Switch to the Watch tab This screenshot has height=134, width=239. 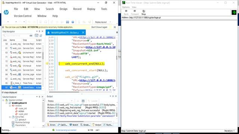click(74, 125)
